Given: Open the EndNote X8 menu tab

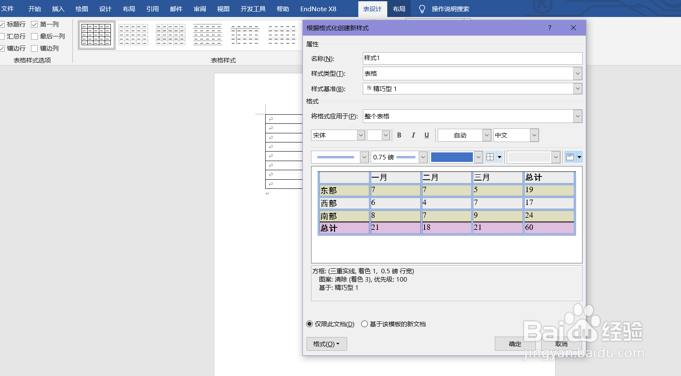Looking at the screenshot, I should 318,9.
